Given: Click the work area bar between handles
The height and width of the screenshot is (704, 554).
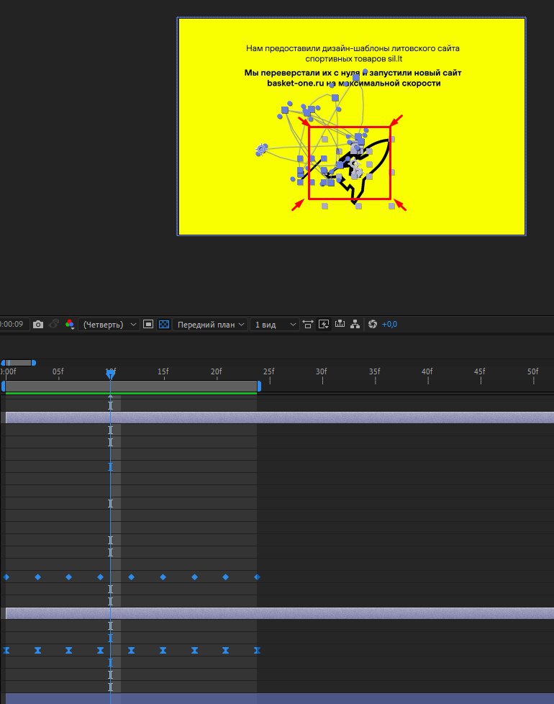Looking at the screenshot, I should pyautogui.click(x=131, y=386).
